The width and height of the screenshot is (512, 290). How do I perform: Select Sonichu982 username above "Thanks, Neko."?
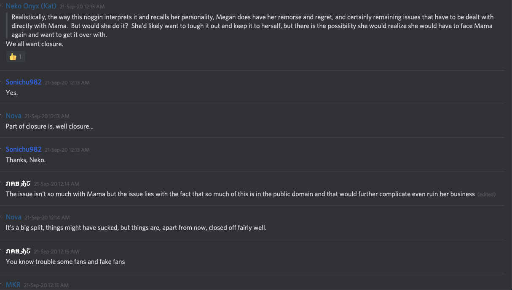click(x=24, y=150)
